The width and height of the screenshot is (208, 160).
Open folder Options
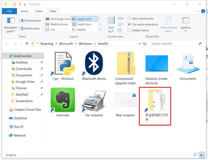pyautogui.click(x=185, y=25)
